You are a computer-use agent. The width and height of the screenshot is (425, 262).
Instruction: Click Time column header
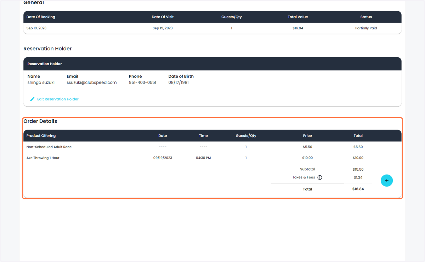tap(203, 136)
